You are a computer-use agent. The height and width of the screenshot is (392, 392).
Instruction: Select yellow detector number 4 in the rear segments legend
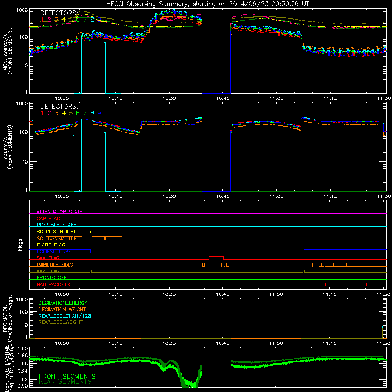(64, 113)
